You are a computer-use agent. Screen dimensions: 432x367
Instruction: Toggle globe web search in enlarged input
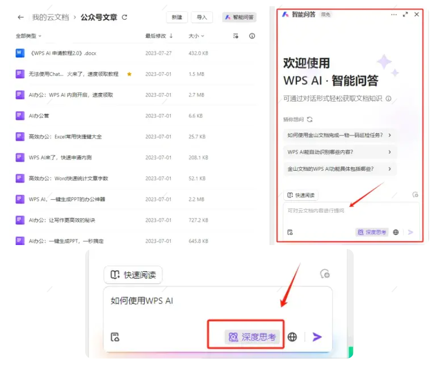292,337
